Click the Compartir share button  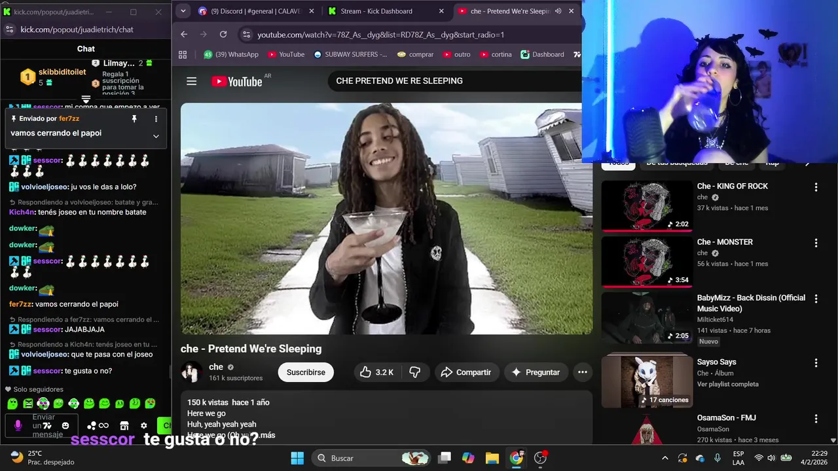click(466, 372)
